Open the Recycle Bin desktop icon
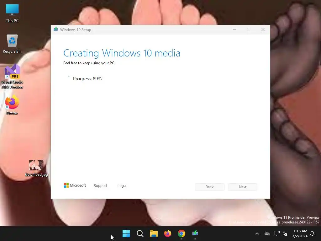This screenshot has width=321, height=241. [12, 44]
